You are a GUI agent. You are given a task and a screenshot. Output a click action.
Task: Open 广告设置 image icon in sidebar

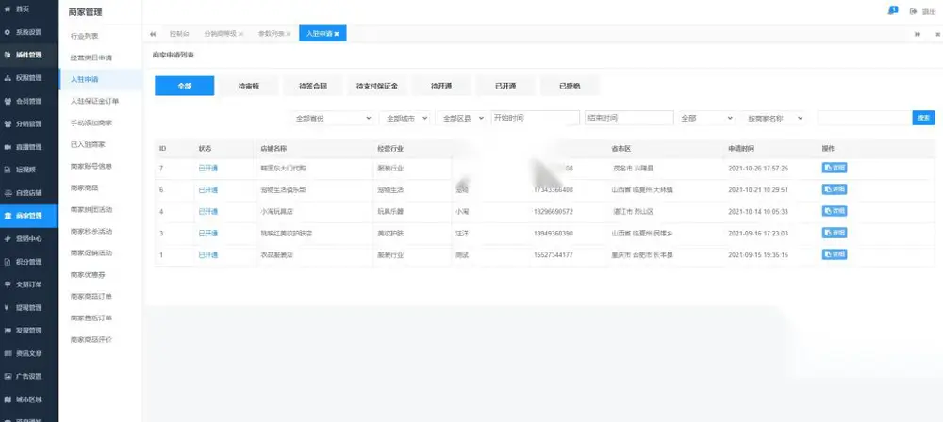click(8, 376)
